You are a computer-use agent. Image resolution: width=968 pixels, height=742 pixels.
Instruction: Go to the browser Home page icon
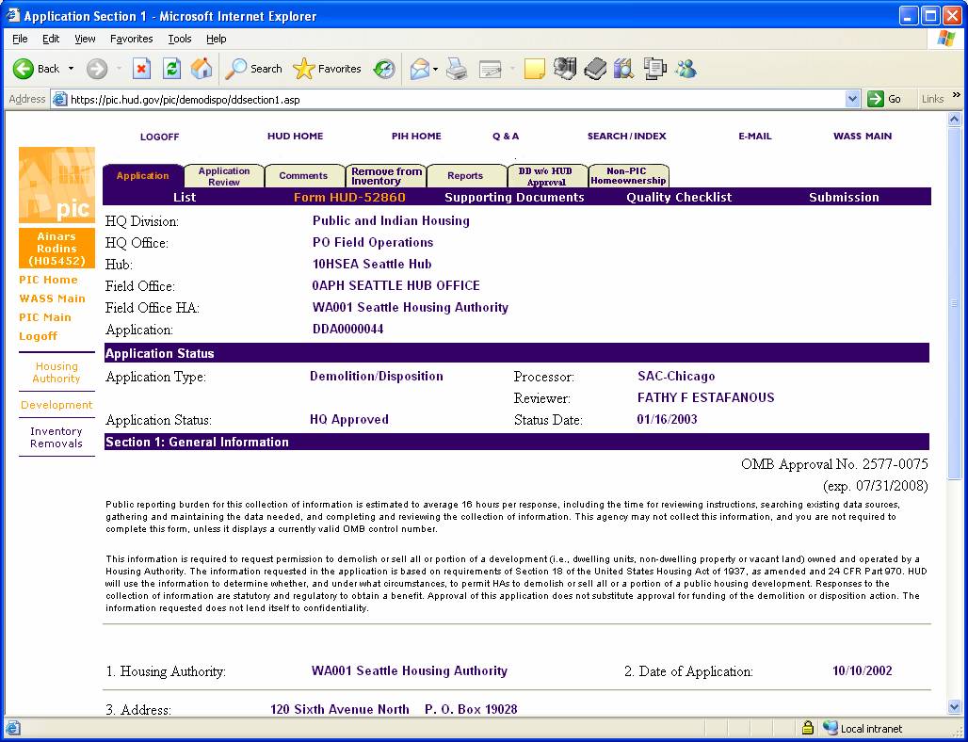202,69
